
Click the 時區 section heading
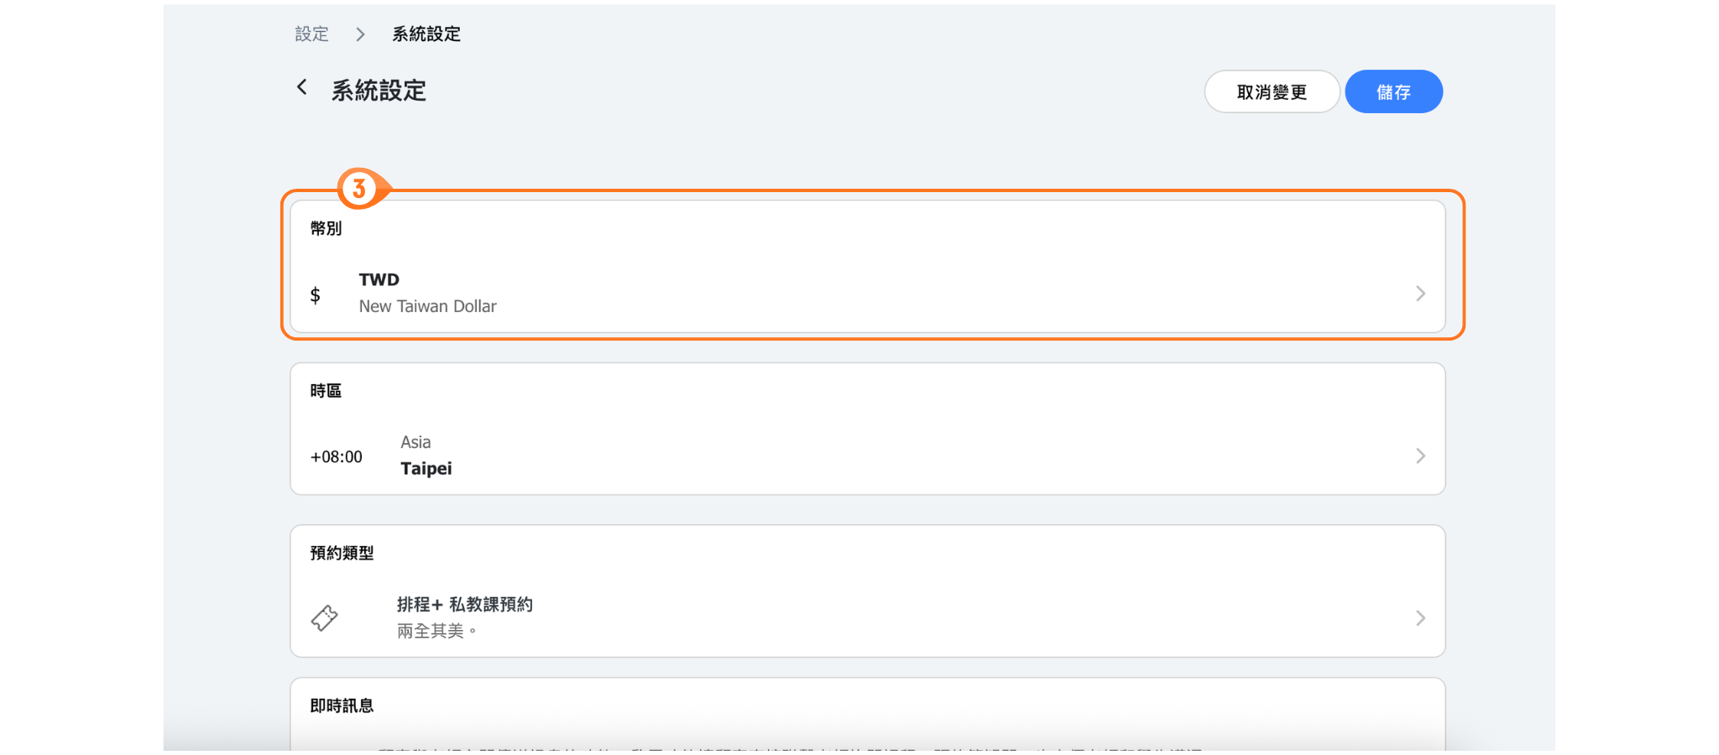click(326, 391)
